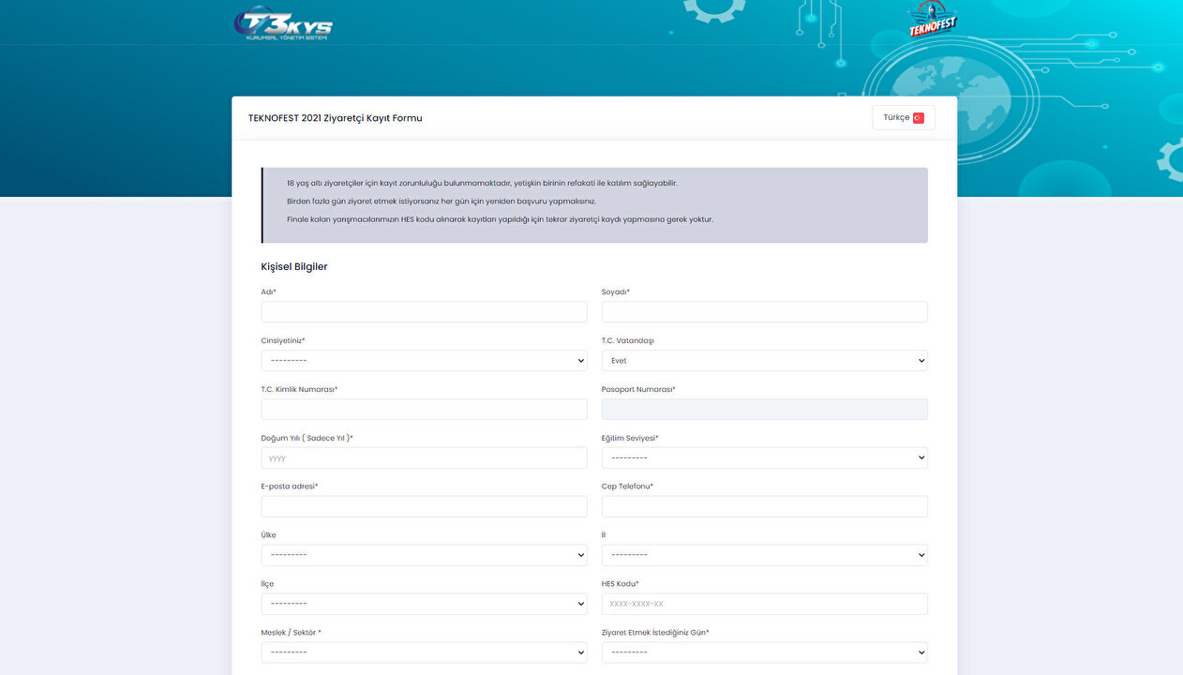Screen dimensions: 1183x675
Task: Click the disabled Pasaport Numarası field
Action: [x=764, y=409]
